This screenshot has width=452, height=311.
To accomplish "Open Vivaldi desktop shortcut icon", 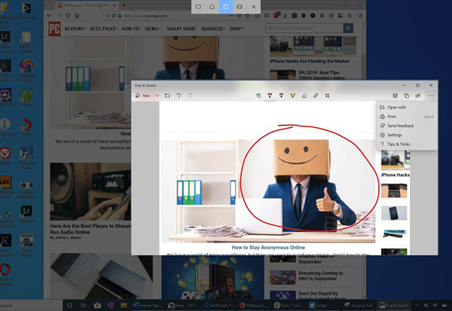I will [x=5, y=156].
